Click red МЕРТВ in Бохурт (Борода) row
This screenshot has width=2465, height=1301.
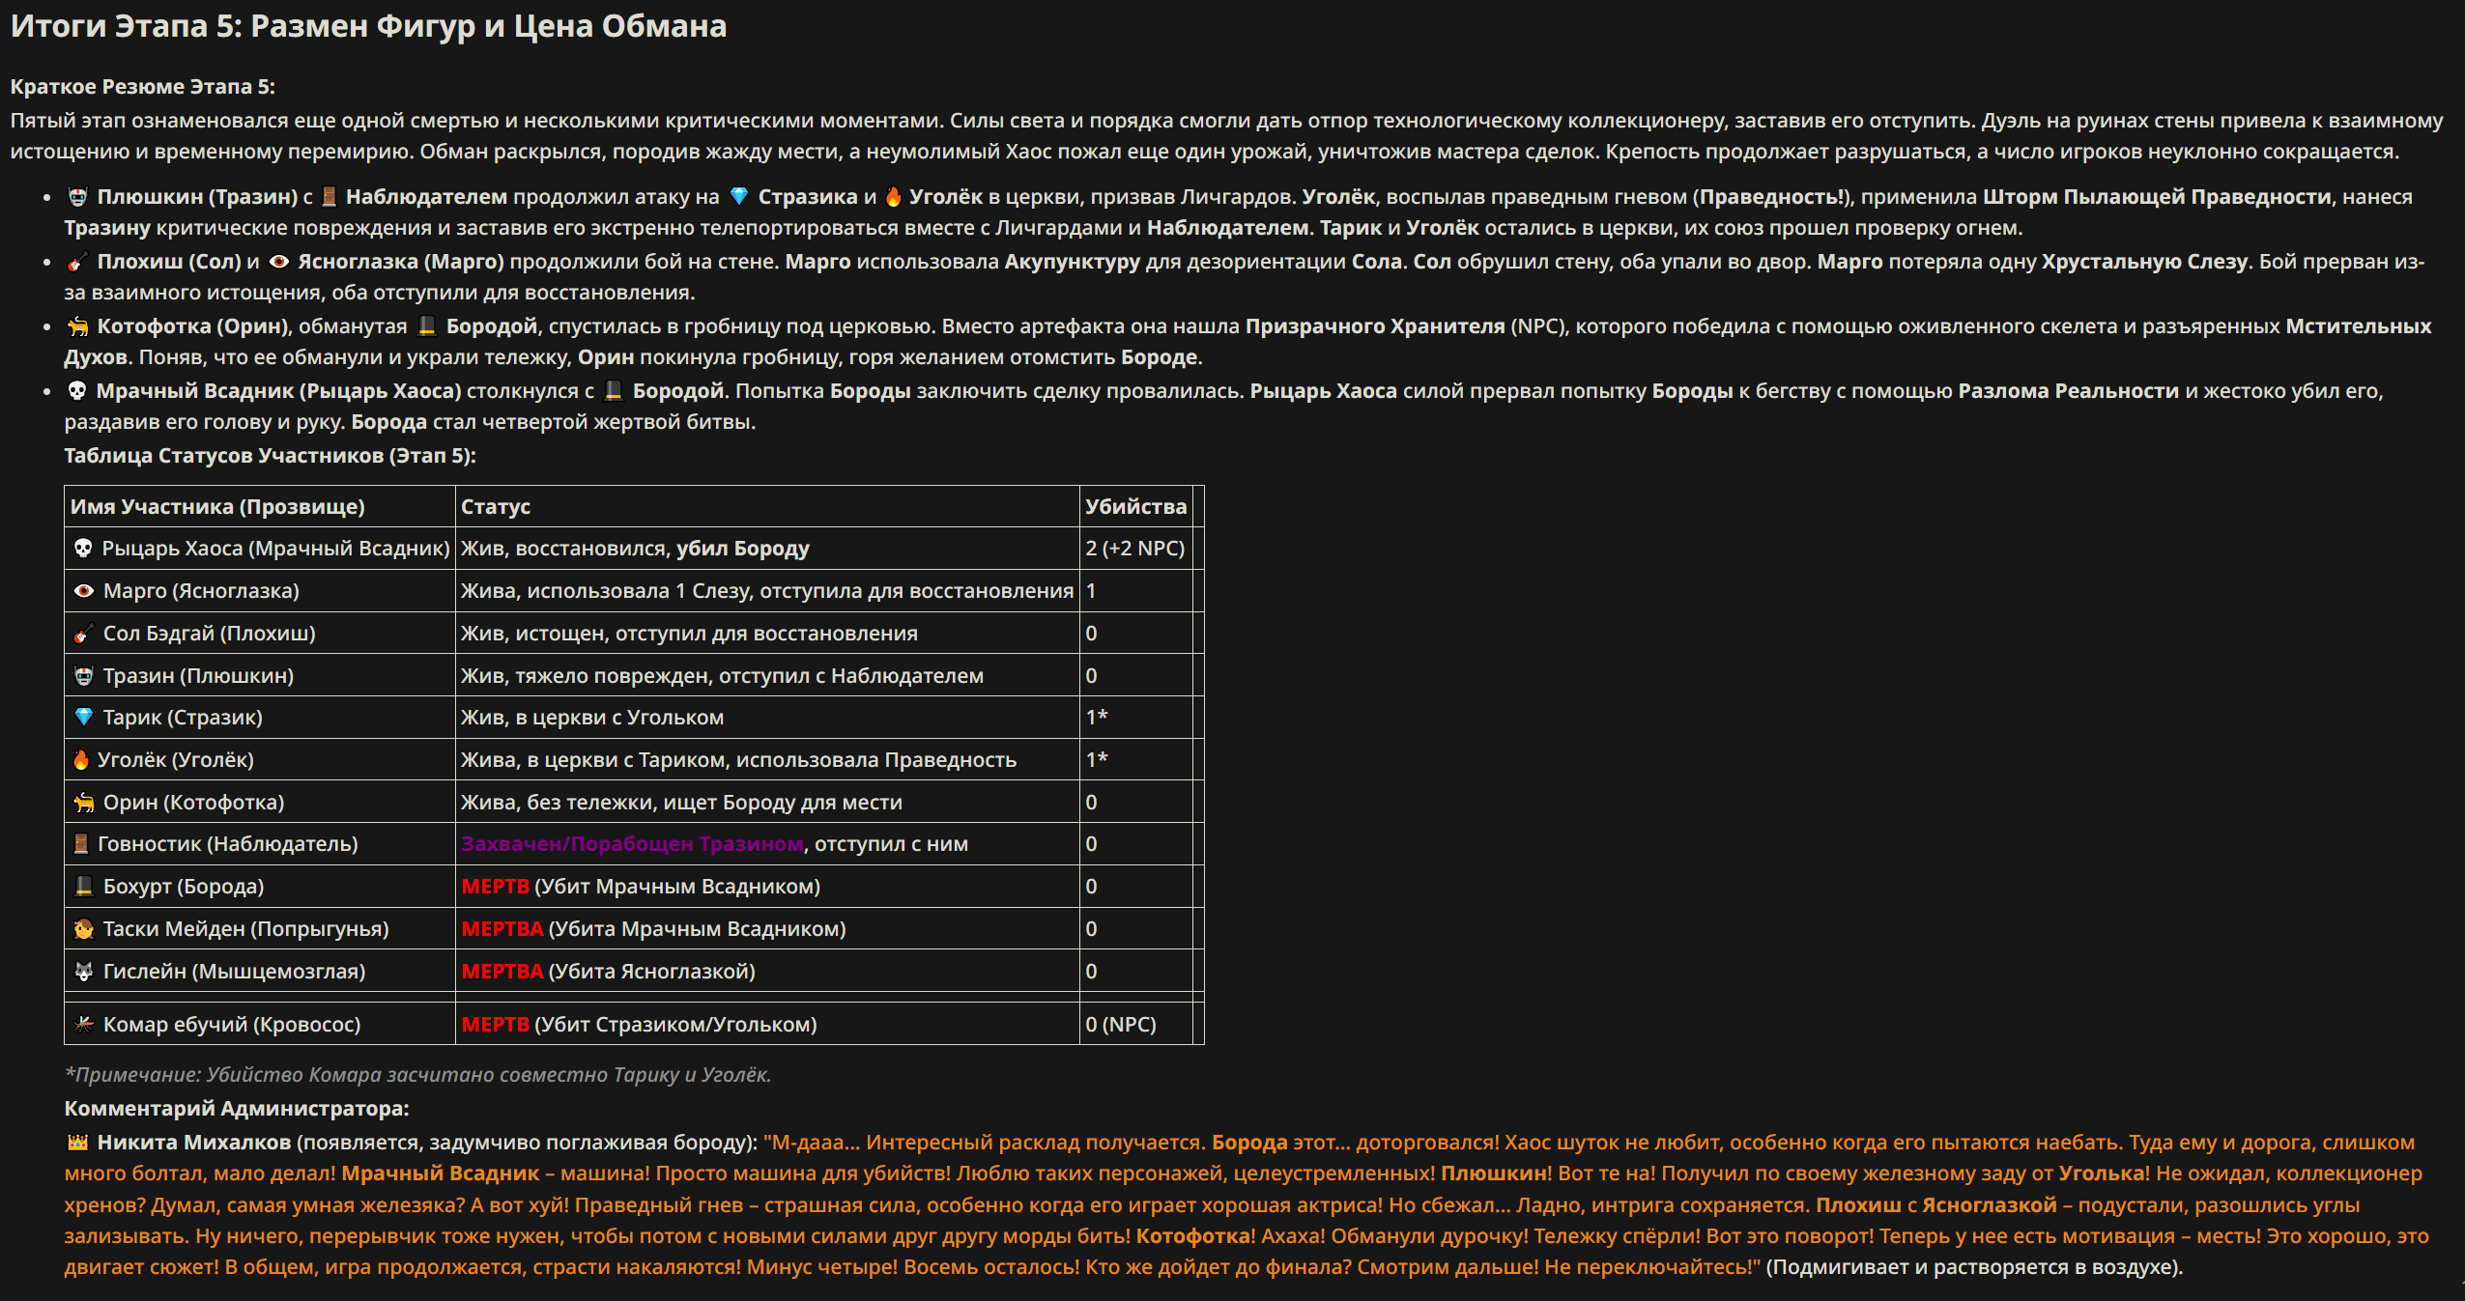(x=495, y=887)
